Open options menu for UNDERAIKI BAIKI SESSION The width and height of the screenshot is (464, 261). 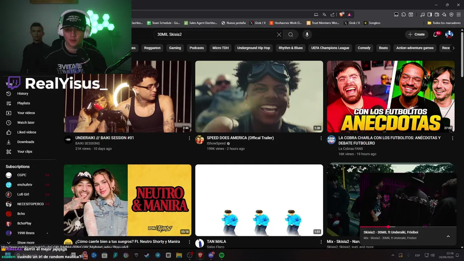click(x=189, y=138)
